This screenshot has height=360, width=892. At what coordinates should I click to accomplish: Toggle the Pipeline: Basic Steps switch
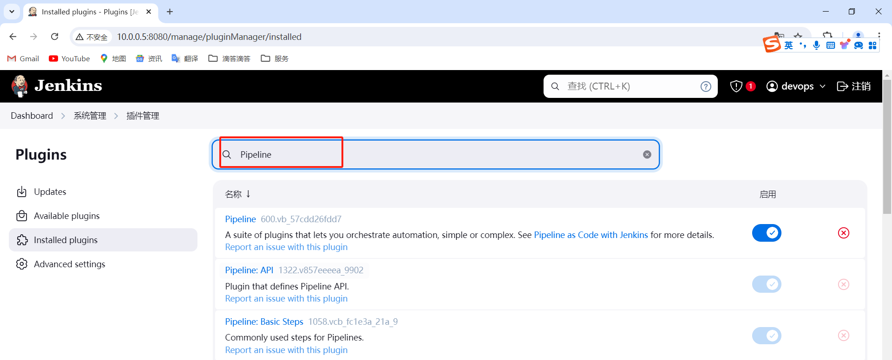pos(767,335)
